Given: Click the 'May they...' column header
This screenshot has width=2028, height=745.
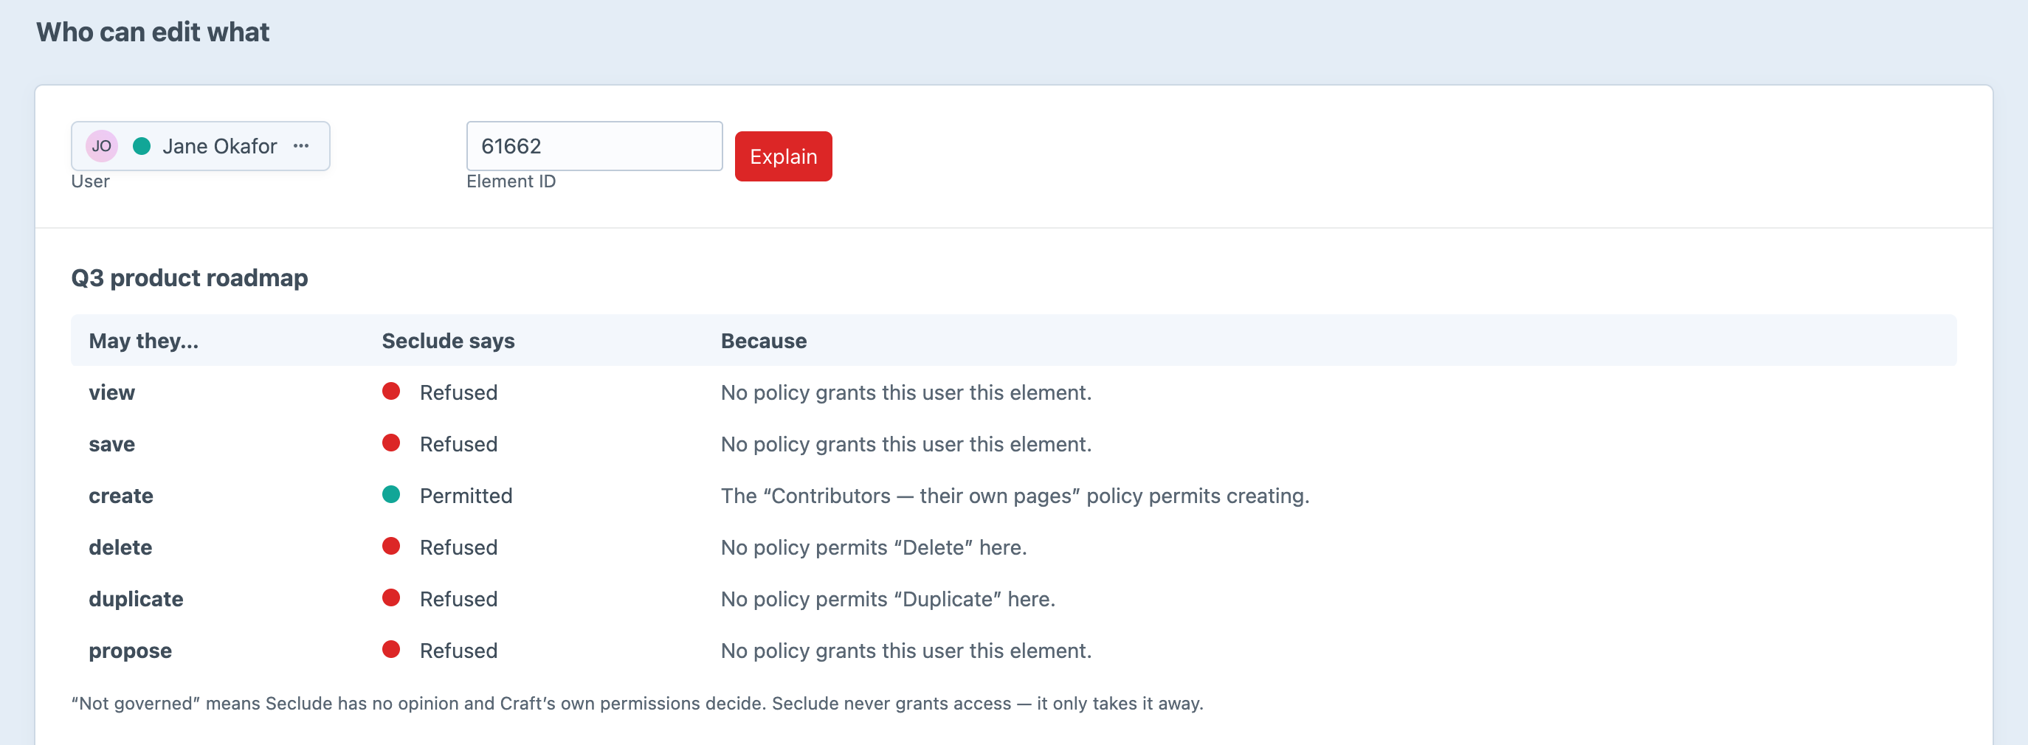Looking at the screenshot, I should tap(143, 341).
